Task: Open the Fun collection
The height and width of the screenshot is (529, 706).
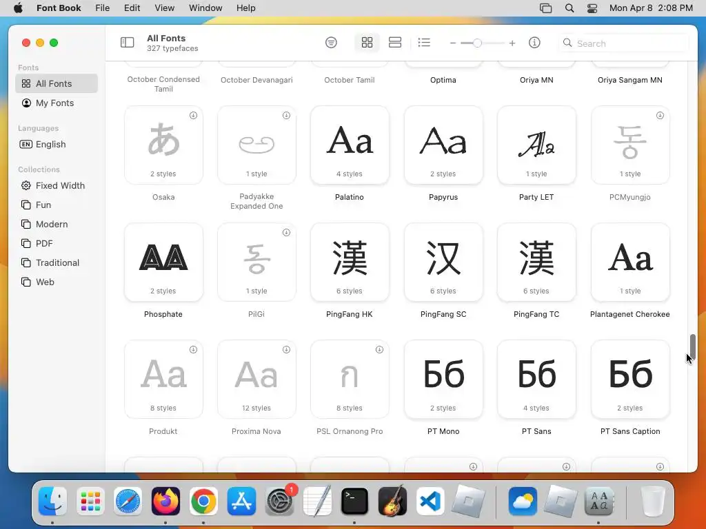Action: tap(57, 205)
